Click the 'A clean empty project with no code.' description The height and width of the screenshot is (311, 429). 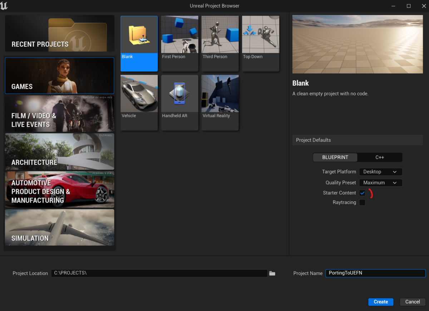coord(330,94)
